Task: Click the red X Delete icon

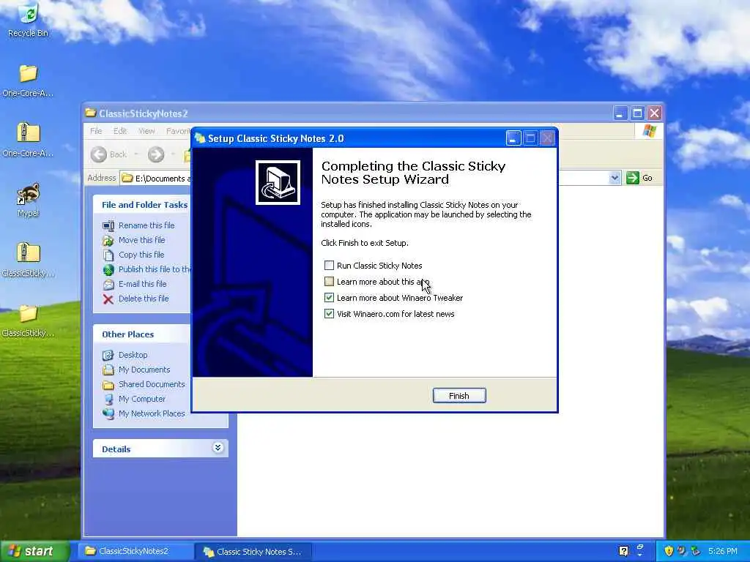Action: tap(108, 299)
